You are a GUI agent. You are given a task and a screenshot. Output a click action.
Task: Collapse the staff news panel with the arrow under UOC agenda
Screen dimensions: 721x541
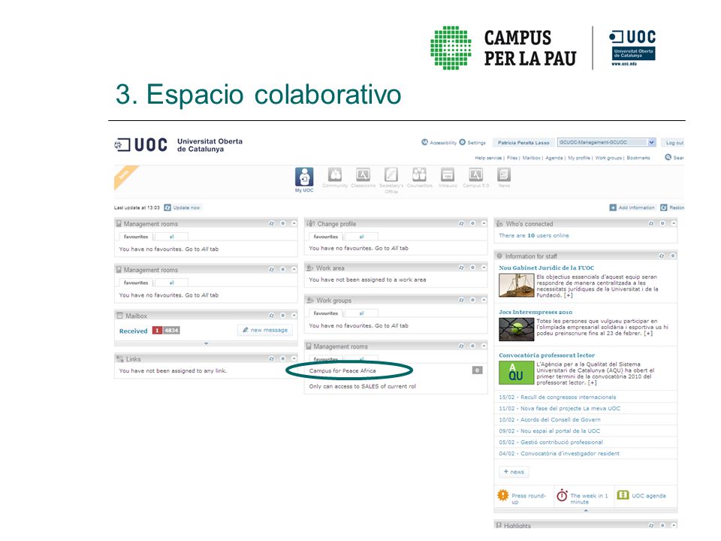click(585, 510)
